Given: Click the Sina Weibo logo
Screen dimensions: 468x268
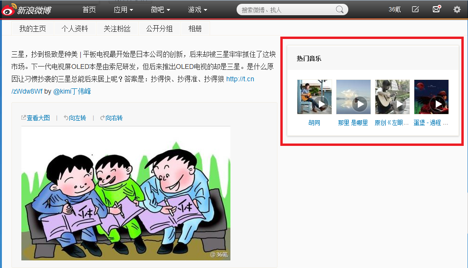Looking at the screenshot, I should pyautogui.click(x=26, y=10).
